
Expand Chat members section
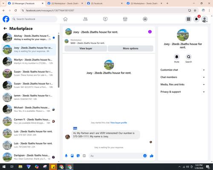pos(183,77)
